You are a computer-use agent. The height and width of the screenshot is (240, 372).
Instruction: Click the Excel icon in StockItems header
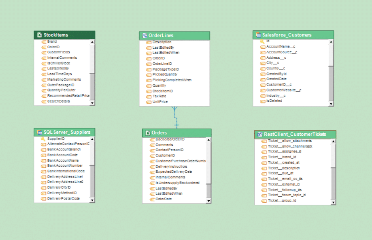tap(39, 35)
